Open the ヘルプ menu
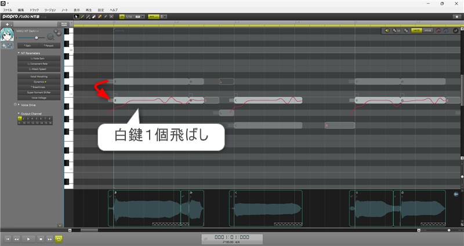Screen dimensions: 464x246 (x=114, y=10)
